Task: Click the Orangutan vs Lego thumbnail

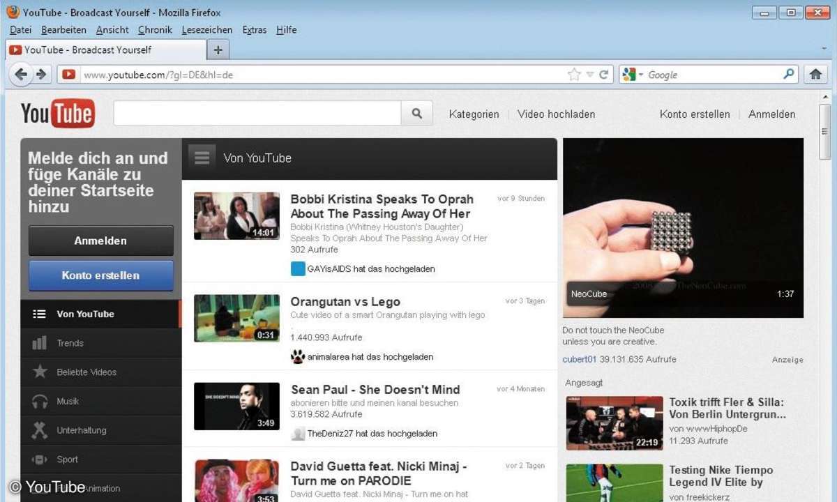Action: pyautogui.click(x=236, y=318)
